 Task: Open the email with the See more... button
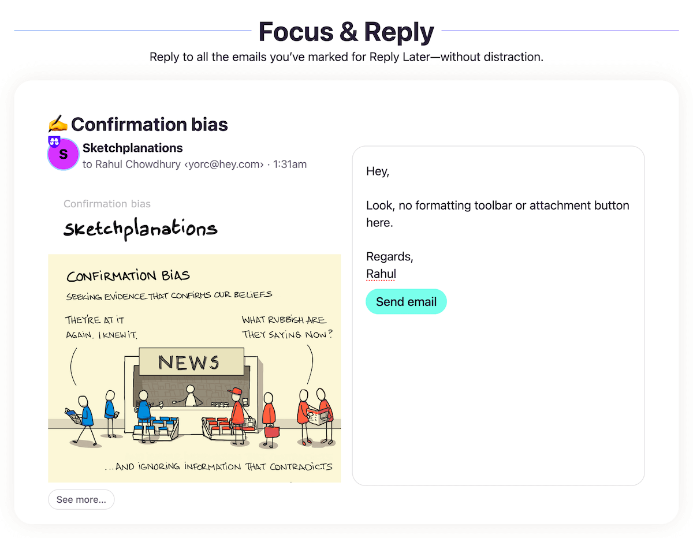[81, 499]
